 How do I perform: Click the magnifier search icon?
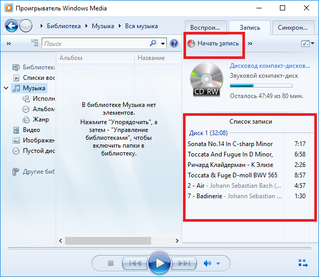[153, 43]
